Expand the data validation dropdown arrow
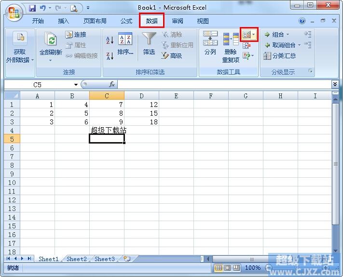Screen dimensions: 343x277 point(254,35)
